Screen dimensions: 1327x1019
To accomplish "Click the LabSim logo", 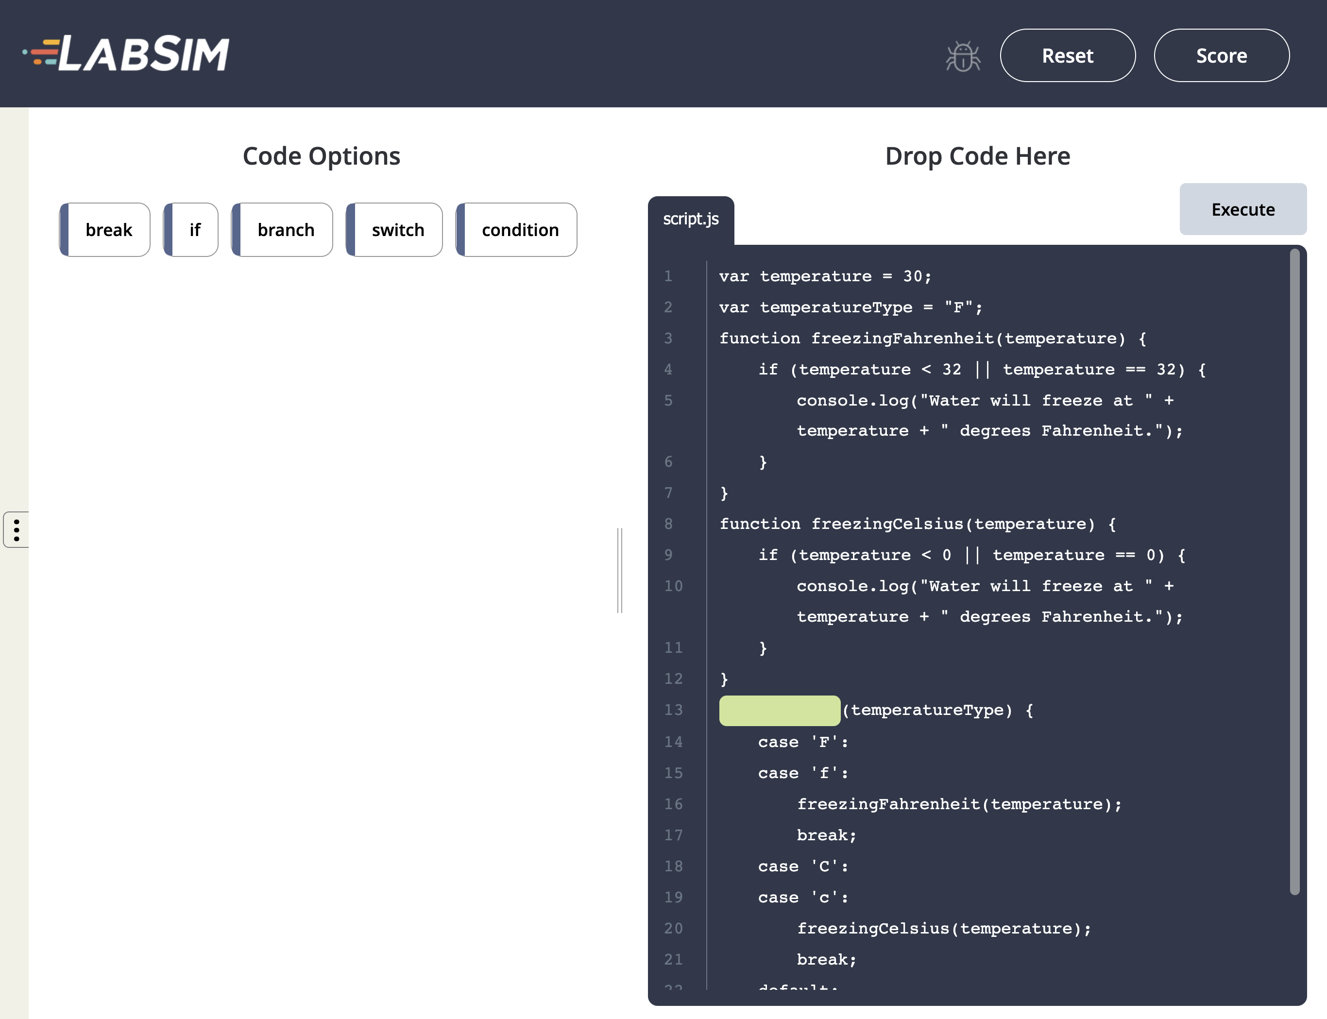I will tap(126, 53).
